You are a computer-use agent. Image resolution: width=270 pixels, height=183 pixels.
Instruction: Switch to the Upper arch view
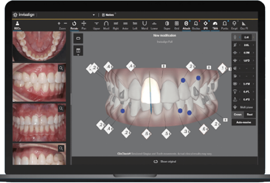tap(97, 25)
